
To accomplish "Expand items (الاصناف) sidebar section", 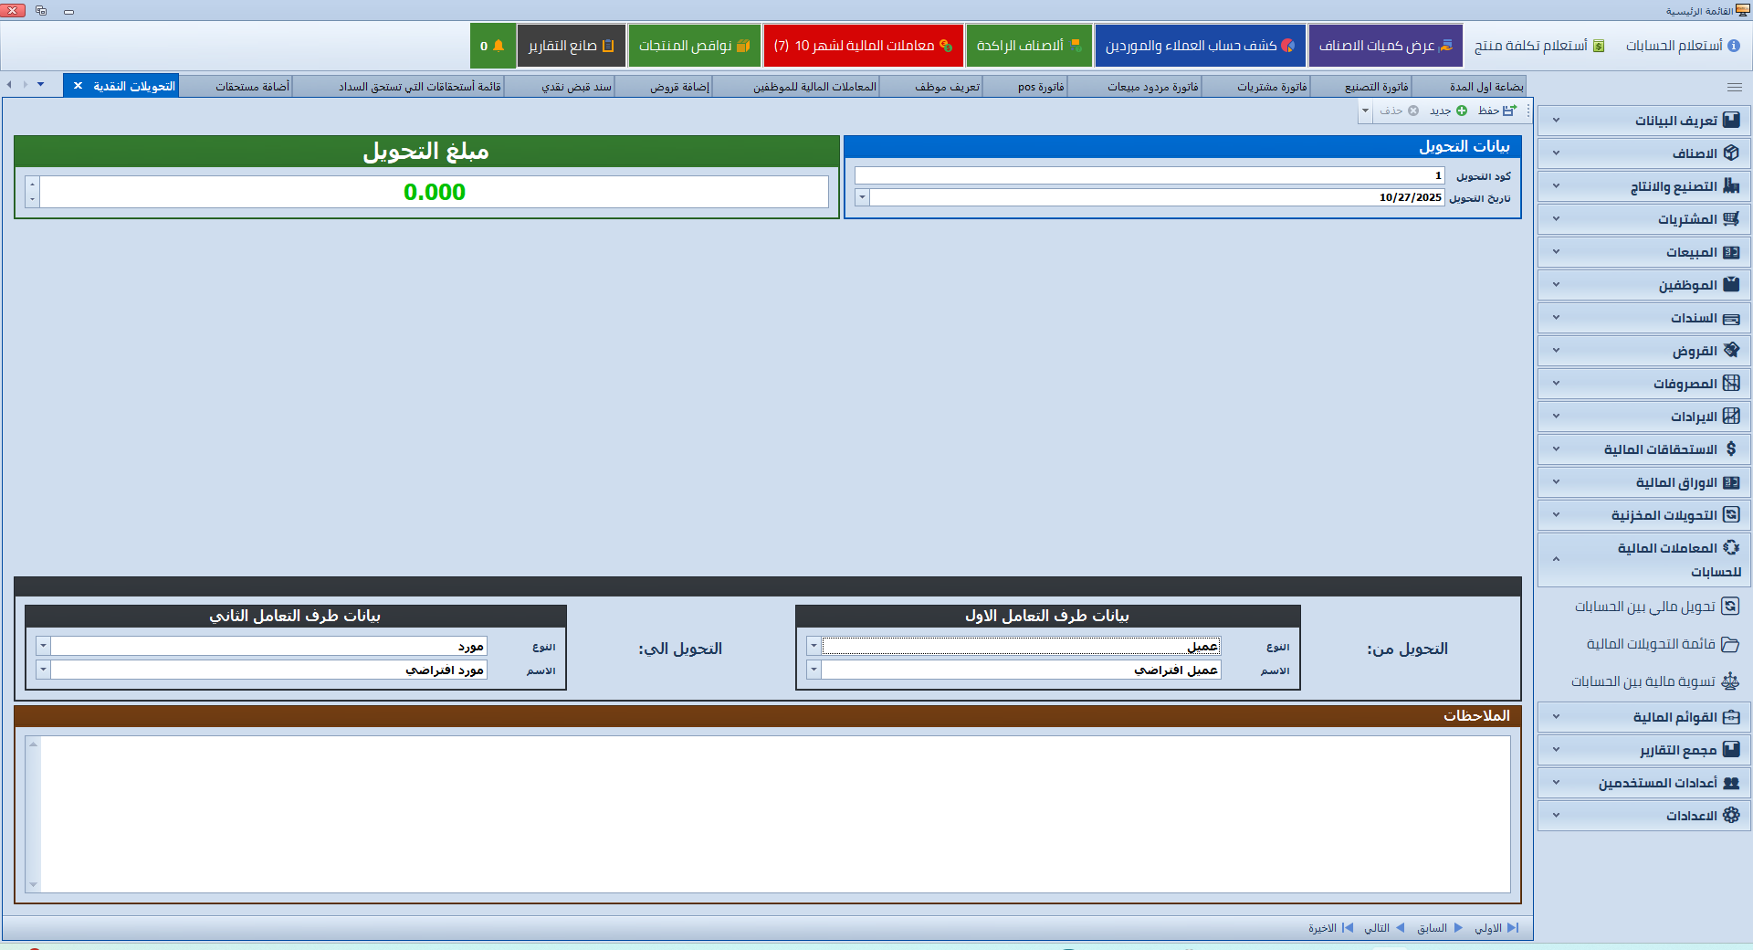I will tap(1643, 153).
